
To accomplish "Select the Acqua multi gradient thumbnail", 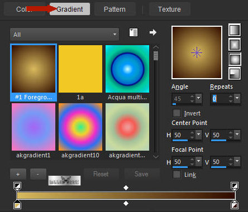I will (127, 69).
